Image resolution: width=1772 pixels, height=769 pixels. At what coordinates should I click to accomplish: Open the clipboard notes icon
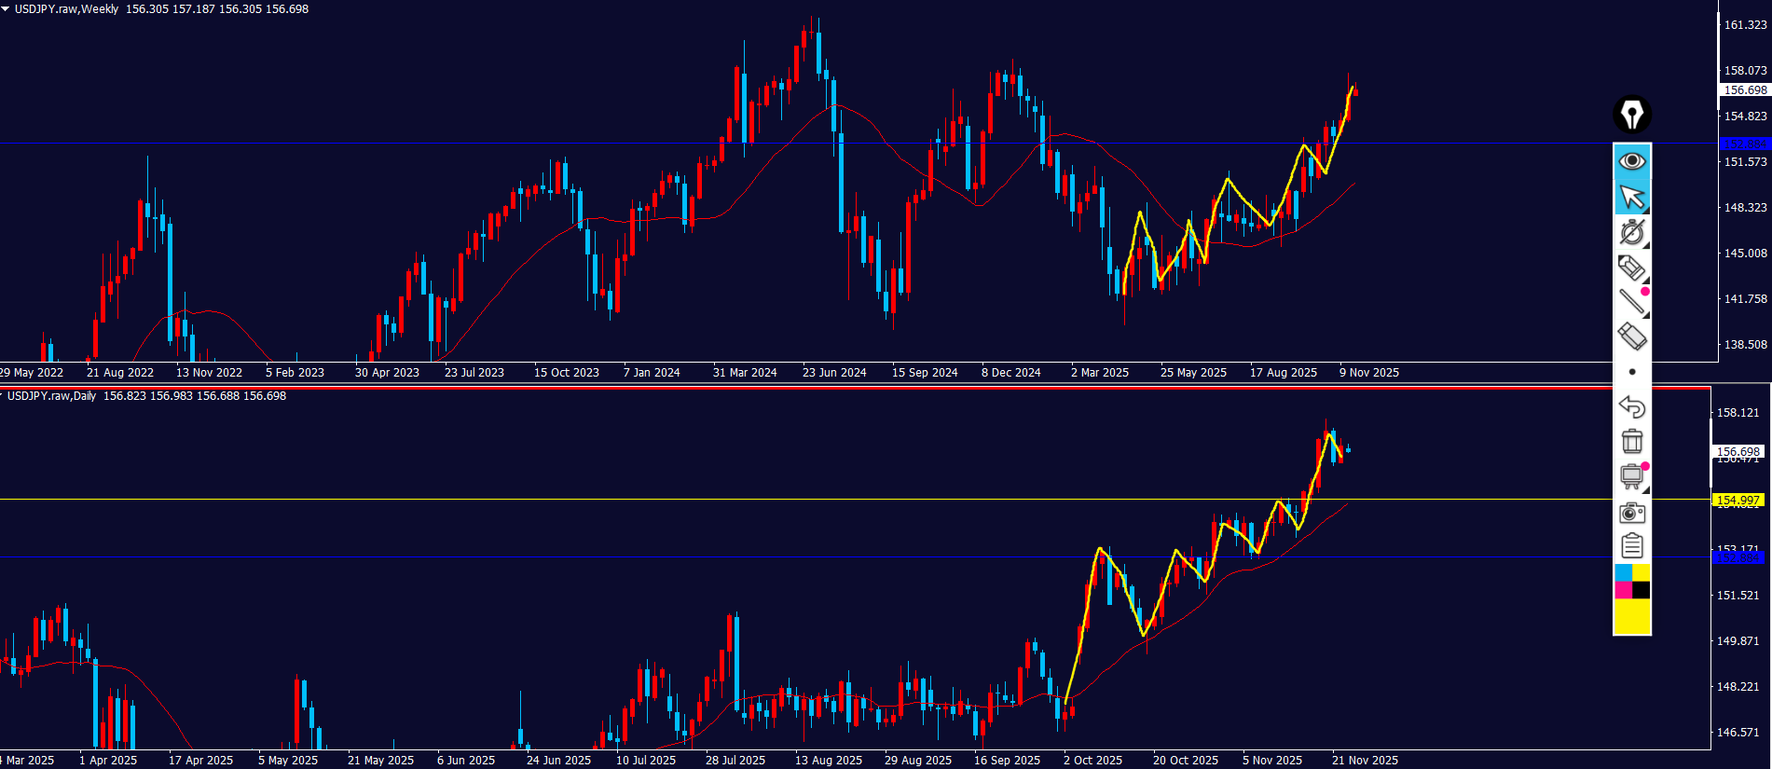pyautogui.click(x=1631, y=546)
